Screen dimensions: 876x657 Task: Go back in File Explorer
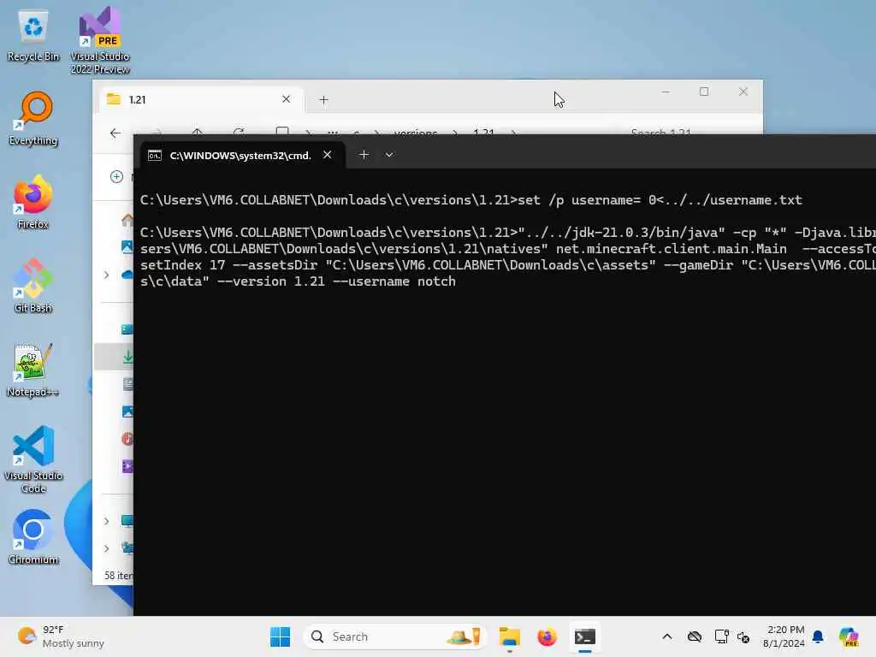tap(115, 133)
